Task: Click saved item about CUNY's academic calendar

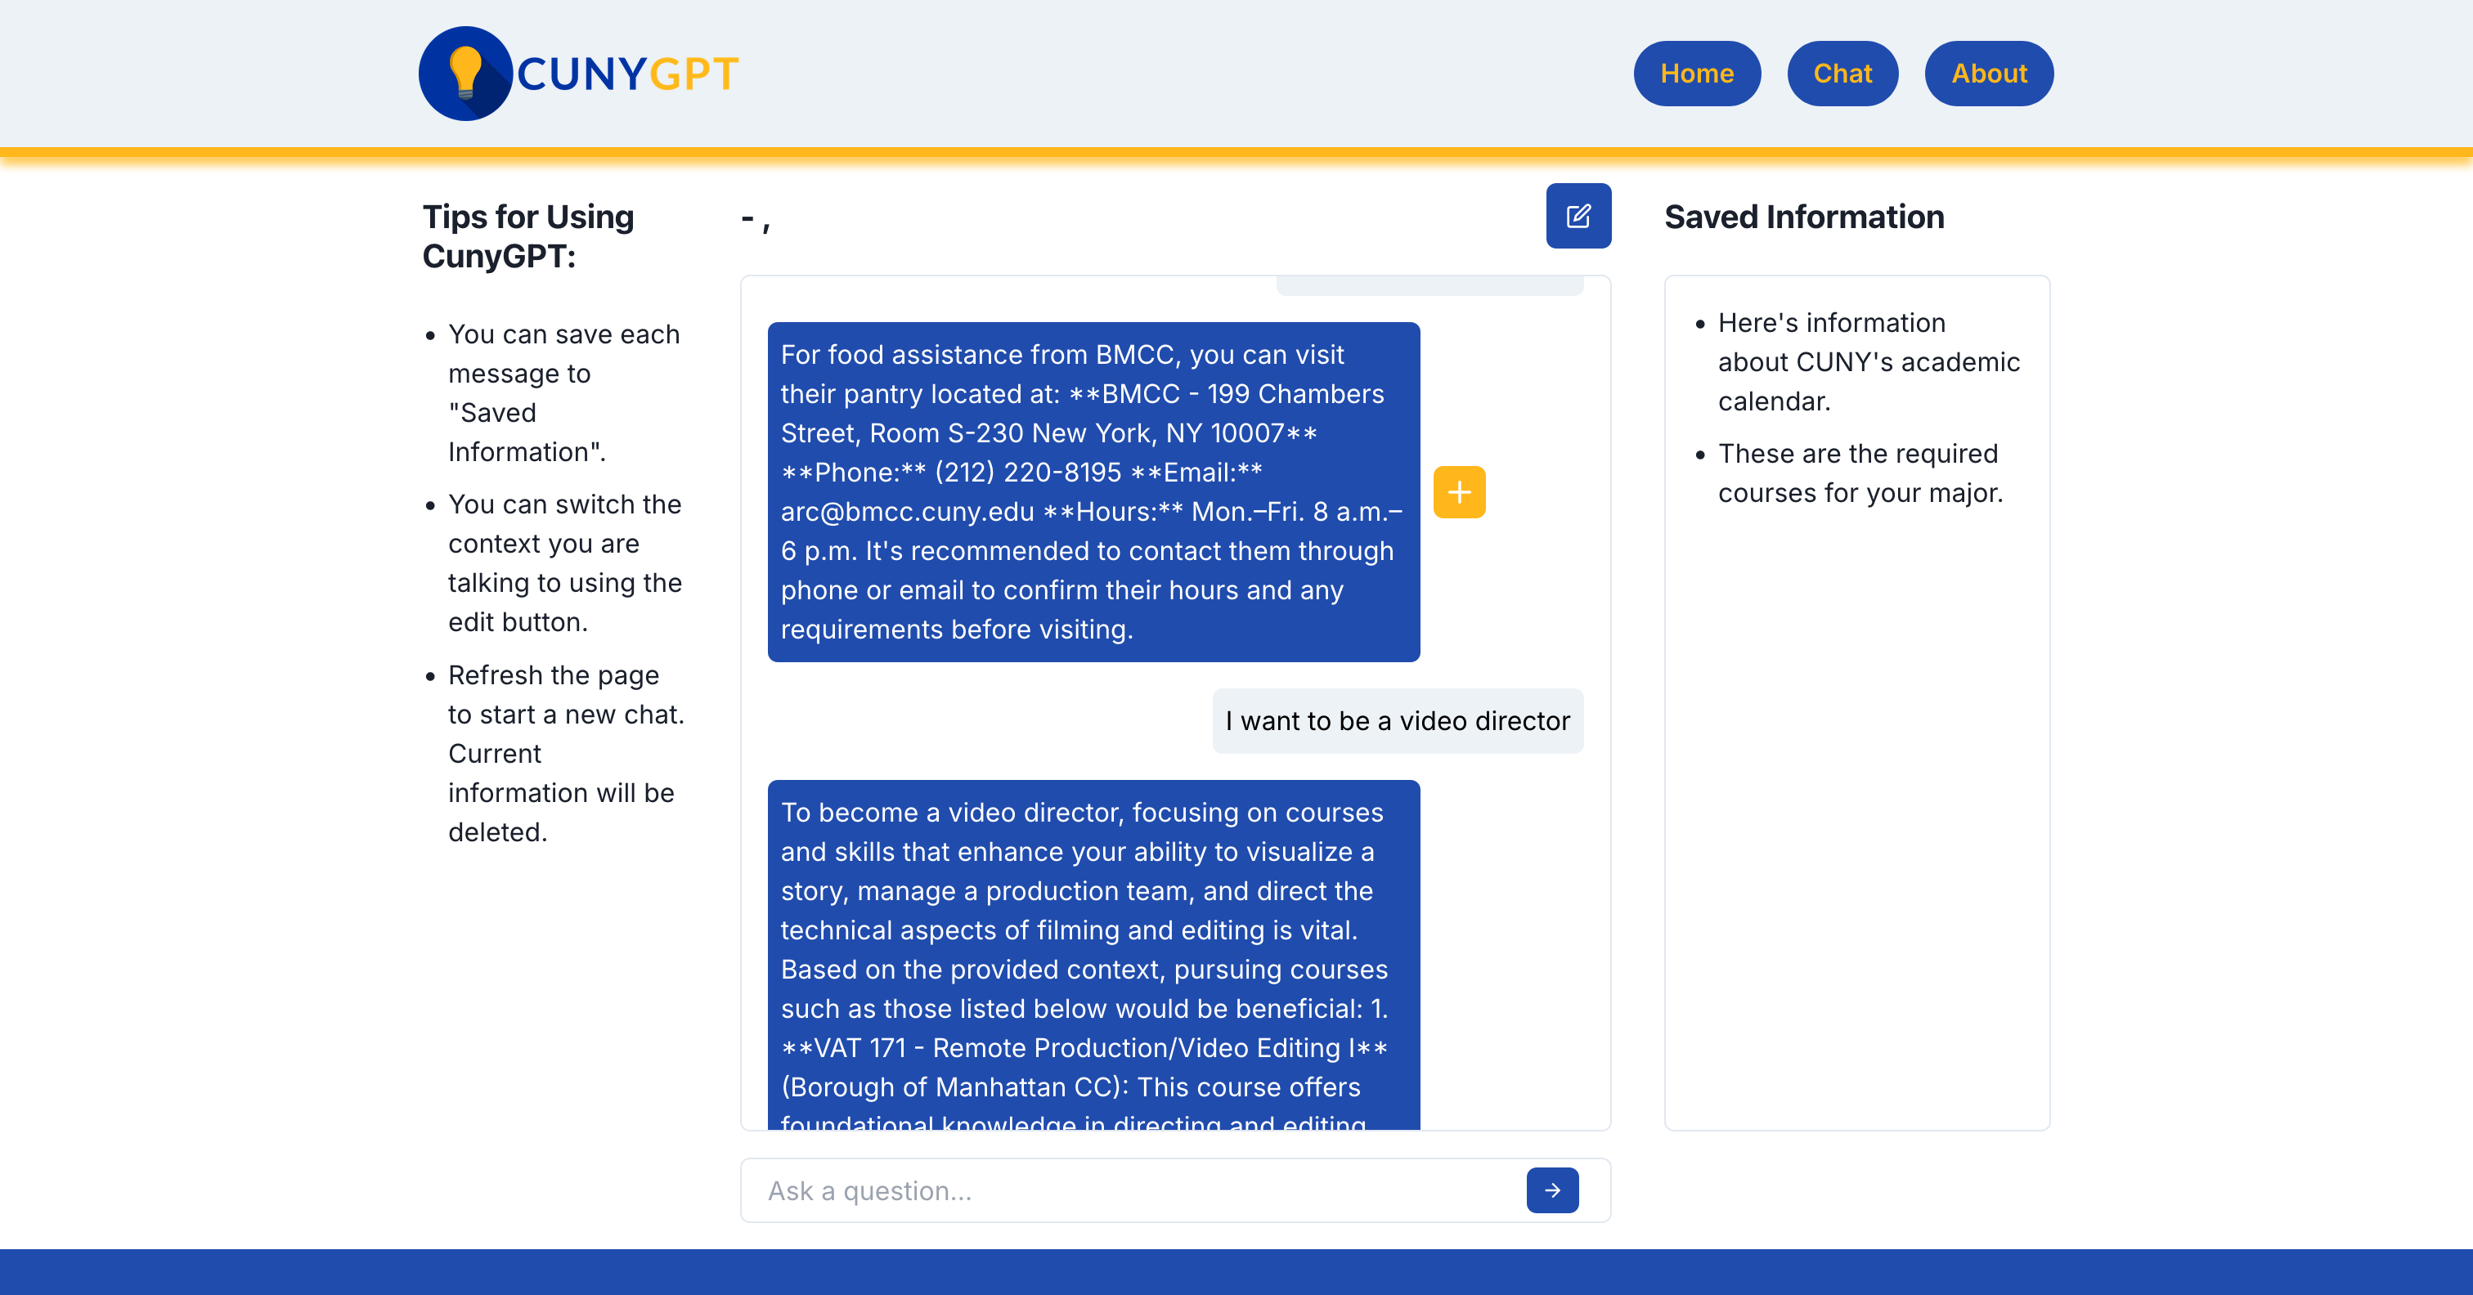Action: [x=1867, y=362]
